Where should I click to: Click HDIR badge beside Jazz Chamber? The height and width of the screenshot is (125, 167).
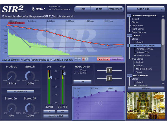(x=129, y=76)
